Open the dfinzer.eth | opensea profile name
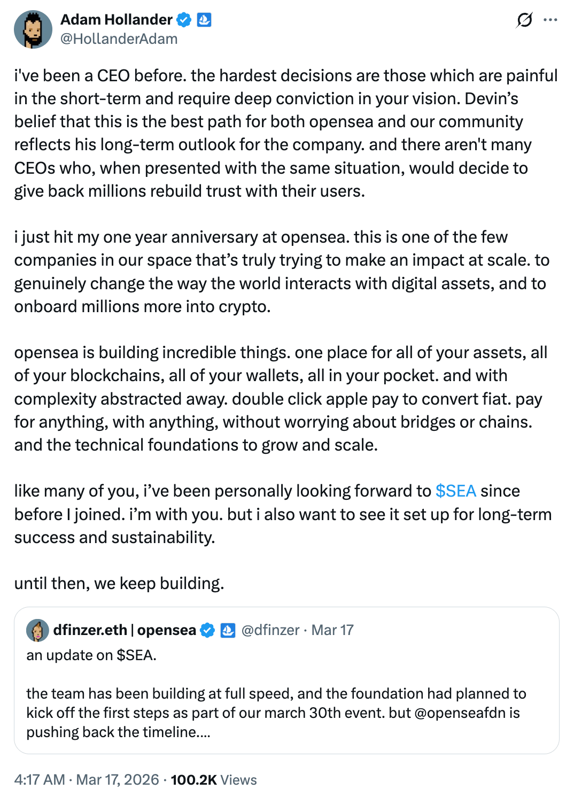The height and width of the screenshot is (805, 574). click(x=124, y=630)
